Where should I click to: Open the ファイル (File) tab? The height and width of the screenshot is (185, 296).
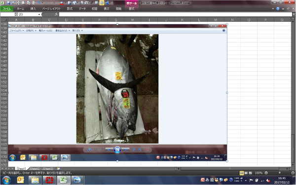click(7, 9)
